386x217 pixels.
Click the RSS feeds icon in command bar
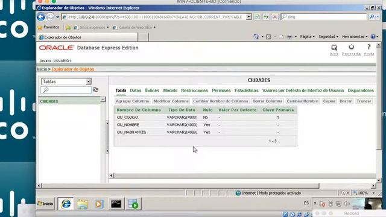tap(268, 37)
